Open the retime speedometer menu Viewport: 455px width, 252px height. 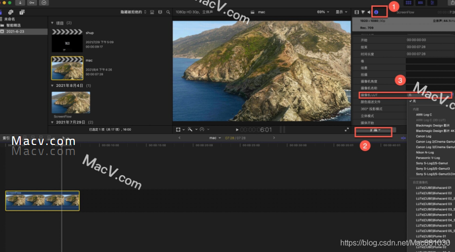tap(204, 130)
